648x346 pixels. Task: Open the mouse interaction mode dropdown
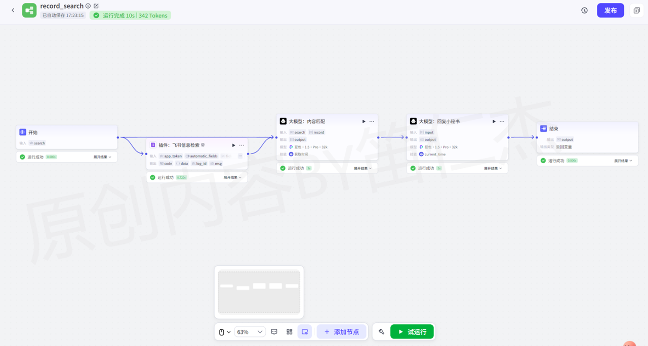225,332
